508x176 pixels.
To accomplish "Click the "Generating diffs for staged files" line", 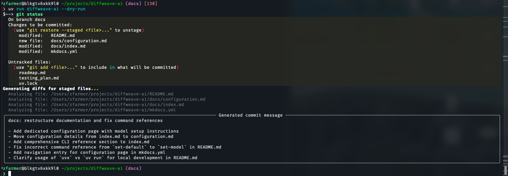I will click(x=50, y=89).
